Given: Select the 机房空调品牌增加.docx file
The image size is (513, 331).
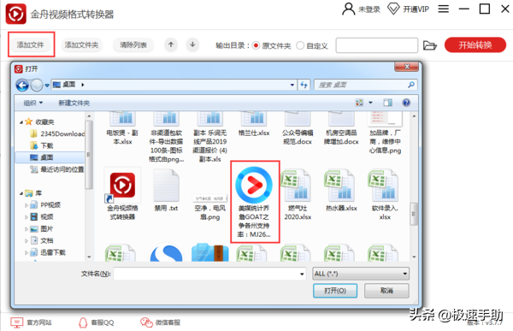Looking at the screenshot, I should click(x=341, y=128).
